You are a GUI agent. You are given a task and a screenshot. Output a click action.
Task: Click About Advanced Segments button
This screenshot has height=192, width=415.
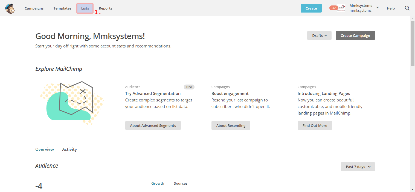pos(153,125)
